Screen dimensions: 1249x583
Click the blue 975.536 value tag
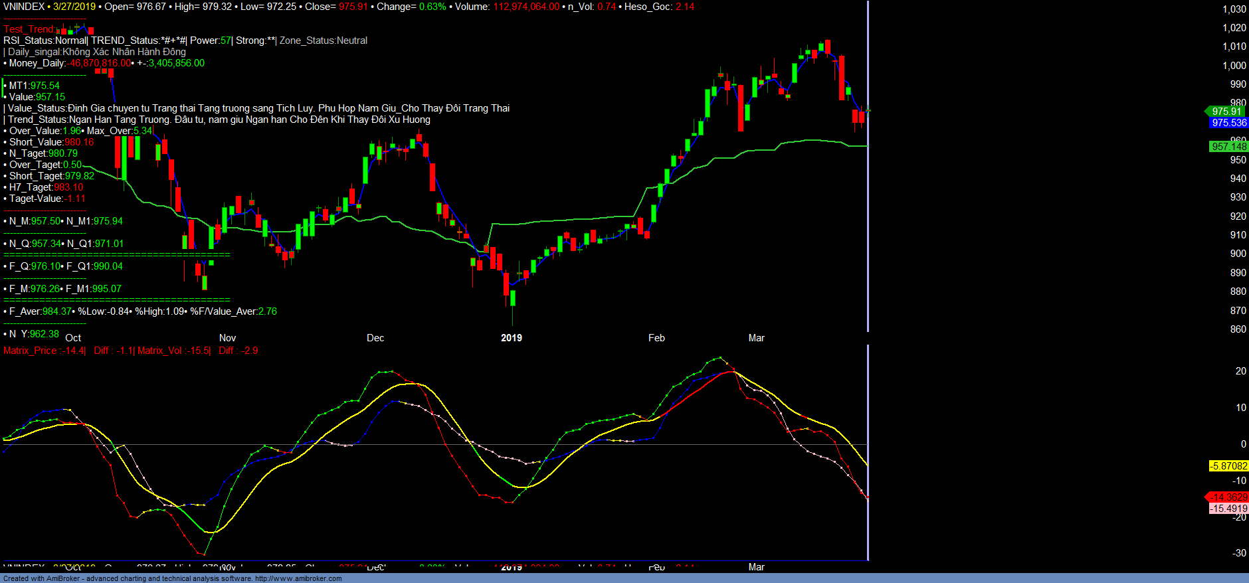[1228, 123]
